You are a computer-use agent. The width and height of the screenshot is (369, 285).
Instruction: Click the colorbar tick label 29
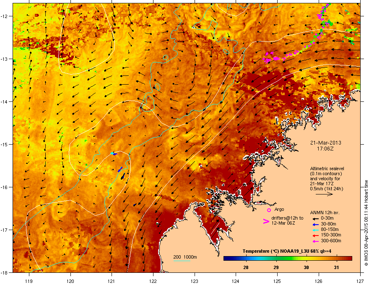276,267
